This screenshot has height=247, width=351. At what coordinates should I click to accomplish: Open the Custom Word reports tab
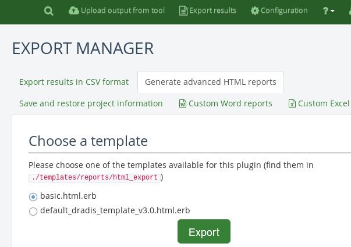230,103
